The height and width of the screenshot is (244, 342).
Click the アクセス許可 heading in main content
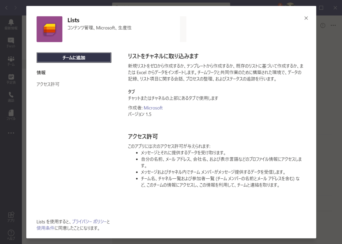coord(143,136)
